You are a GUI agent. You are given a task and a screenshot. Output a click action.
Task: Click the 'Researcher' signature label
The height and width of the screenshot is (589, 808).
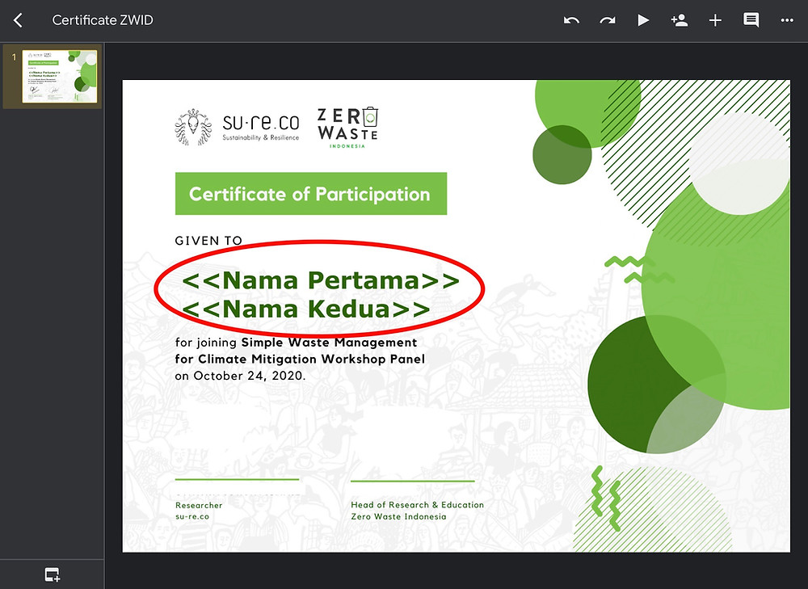point(199,506)
